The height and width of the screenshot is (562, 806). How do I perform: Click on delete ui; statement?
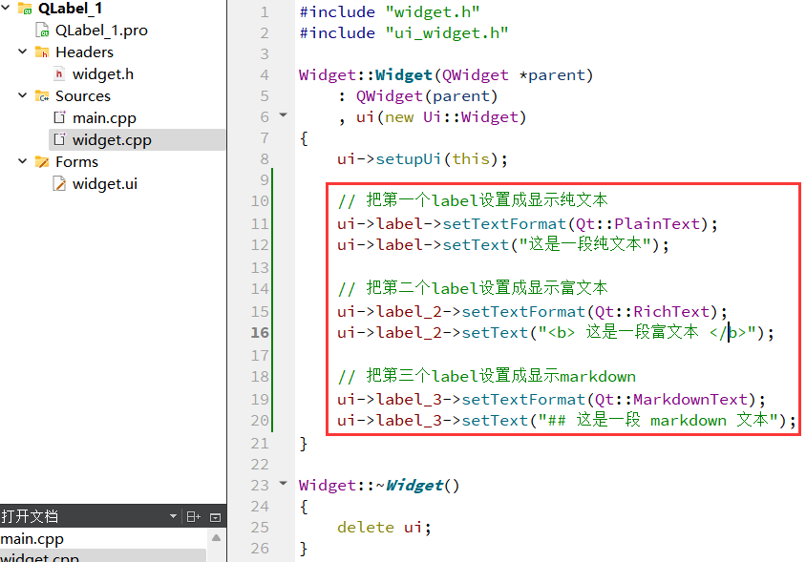384,528
